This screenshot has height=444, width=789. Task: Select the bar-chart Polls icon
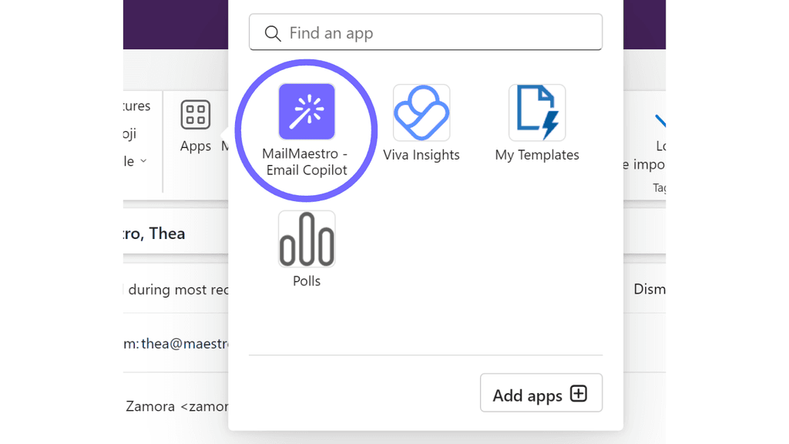[307, 237]
